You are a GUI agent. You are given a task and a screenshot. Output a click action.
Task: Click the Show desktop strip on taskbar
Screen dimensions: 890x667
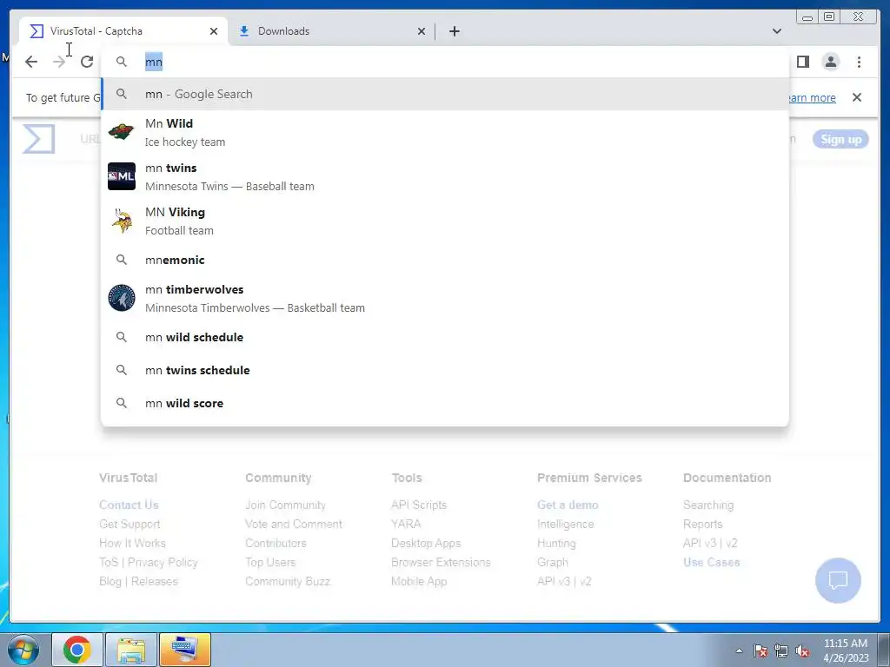[x=884, y=650]
